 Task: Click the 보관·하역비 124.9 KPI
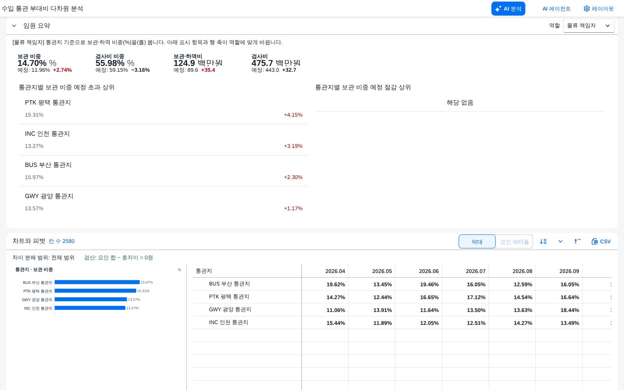(x=198, y=63)
